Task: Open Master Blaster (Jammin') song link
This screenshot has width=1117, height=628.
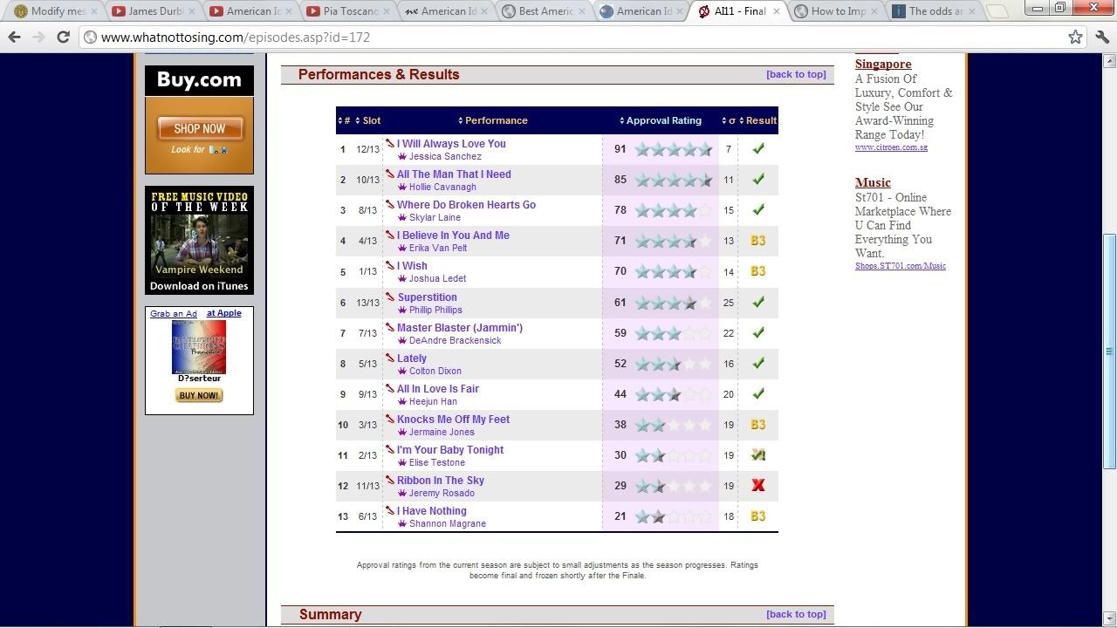Action: coord(460,328)
